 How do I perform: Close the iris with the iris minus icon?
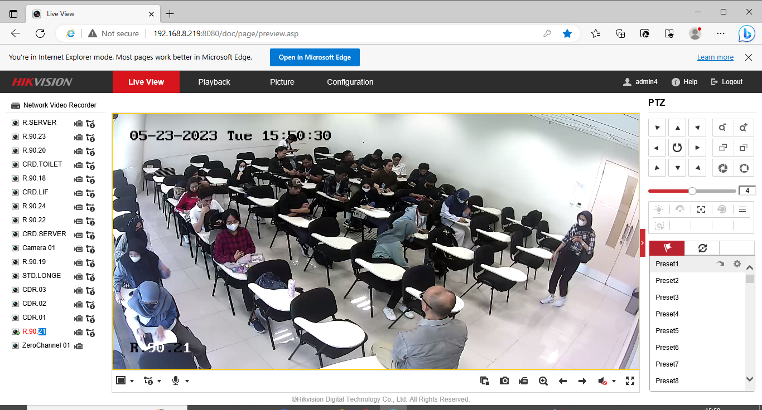[723, 168]
